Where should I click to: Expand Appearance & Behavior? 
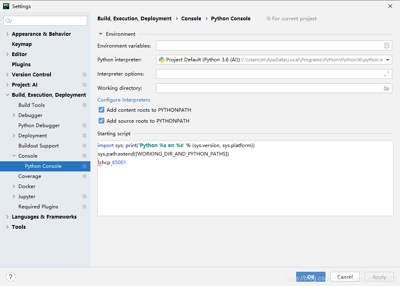pyautogui.click(x=7, y=34)
